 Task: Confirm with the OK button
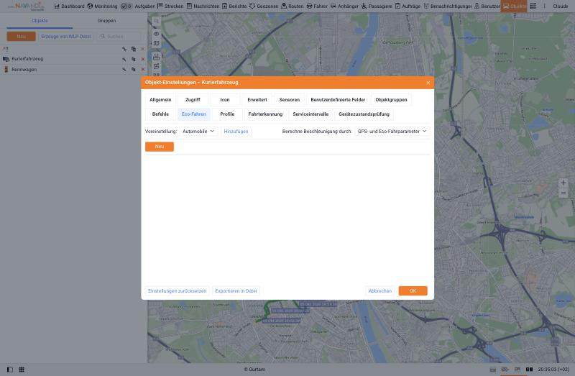[413, 291]
